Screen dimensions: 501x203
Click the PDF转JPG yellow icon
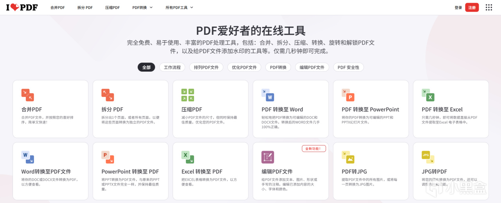[348, 157]
